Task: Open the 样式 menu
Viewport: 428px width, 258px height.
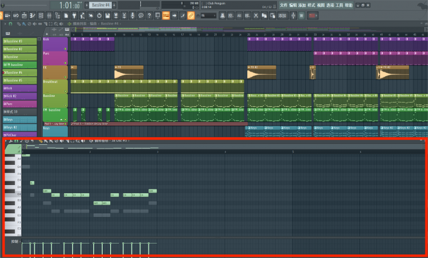Action: pos(312,5)
